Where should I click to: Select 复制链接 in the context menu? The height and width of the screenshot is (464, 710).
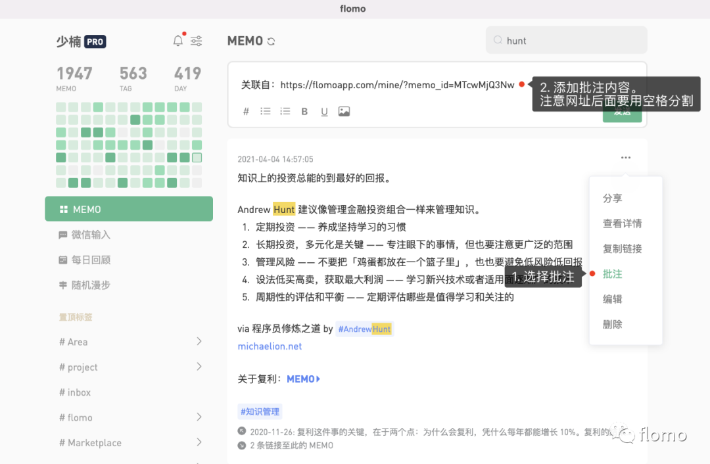click(622, 248)
